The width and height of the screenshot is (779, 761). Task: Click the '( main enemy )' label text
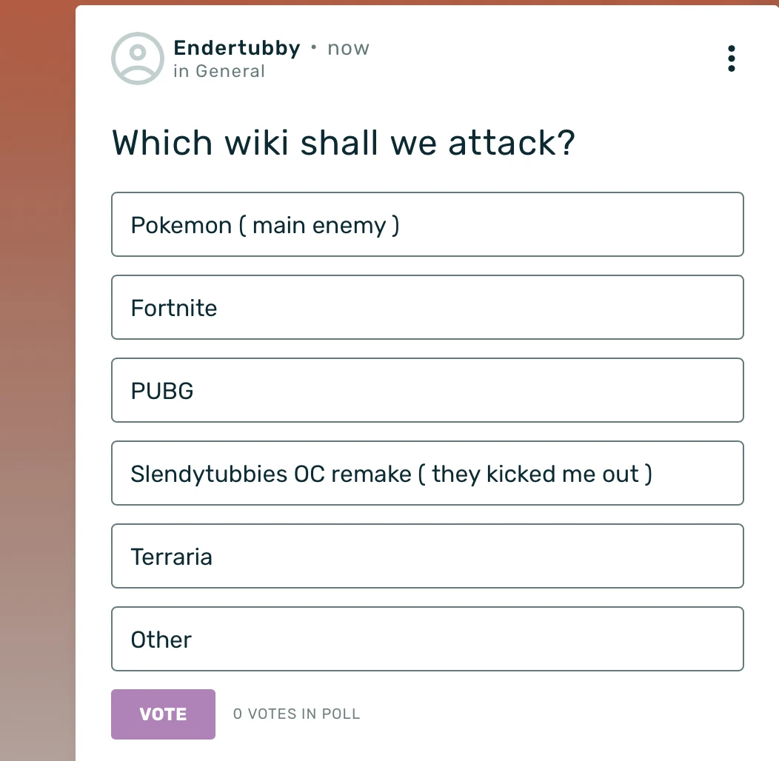(319, 225)
